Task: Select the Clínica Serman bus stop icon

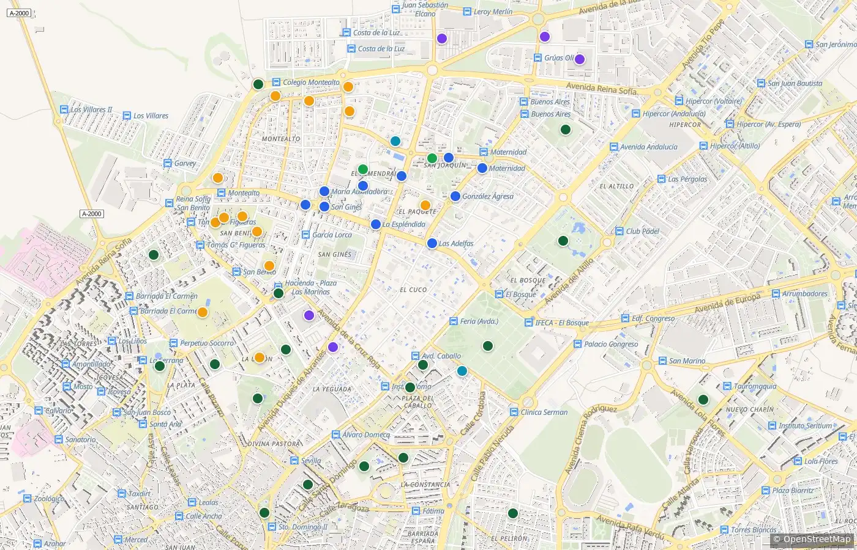Action: (514, 413)
